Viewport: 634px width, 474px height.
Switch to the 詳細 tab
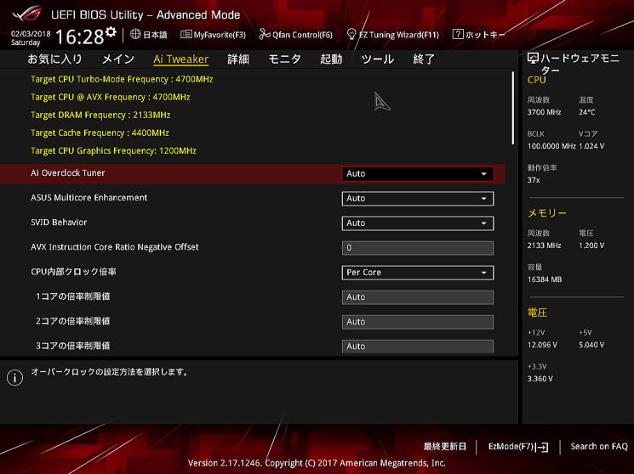238,59
